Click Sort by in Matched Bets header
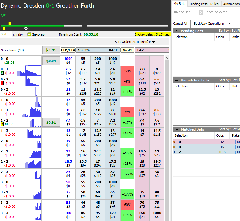 (x=229, y=129)
